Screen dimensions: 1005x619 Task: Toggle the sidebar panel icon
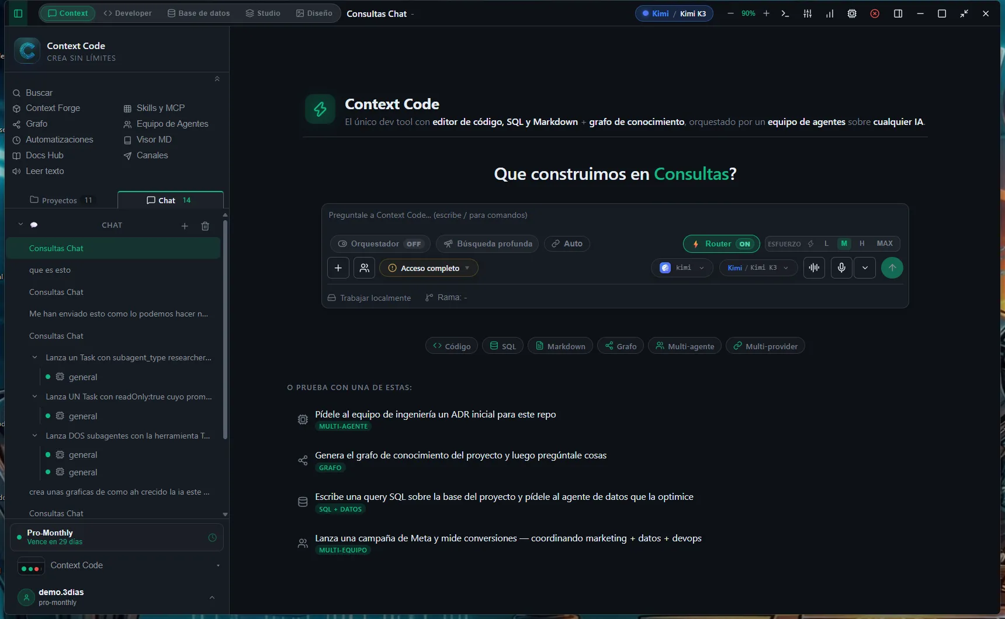18,13
